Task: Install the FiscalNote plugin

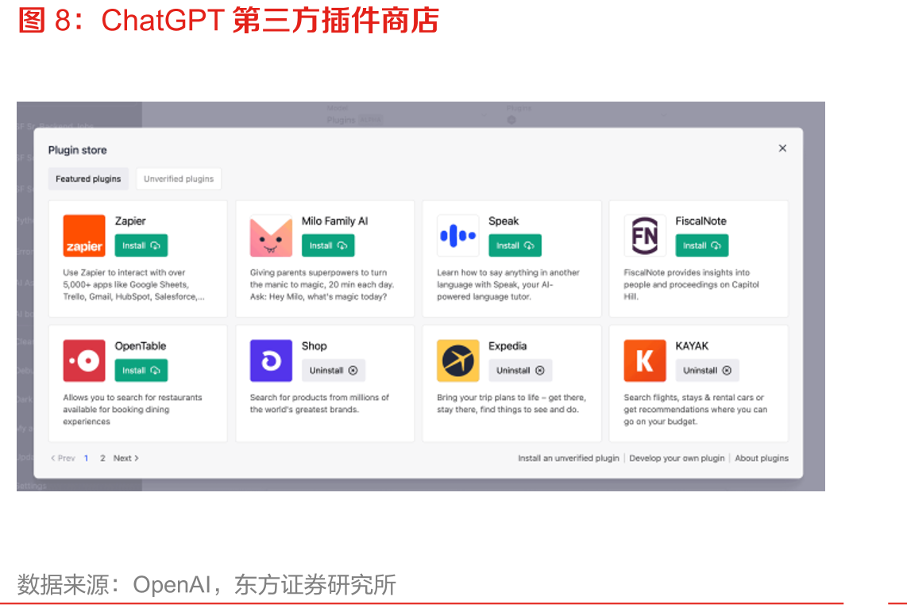Action: pos(701,245)
